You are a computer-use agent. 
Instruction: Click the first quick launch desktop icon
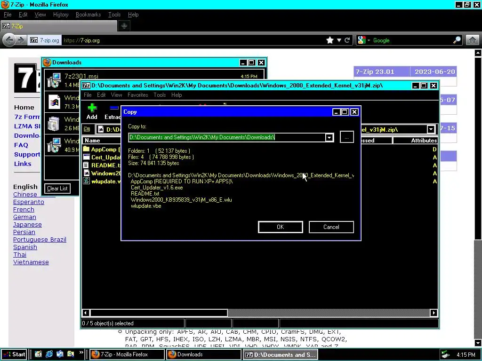39,354
